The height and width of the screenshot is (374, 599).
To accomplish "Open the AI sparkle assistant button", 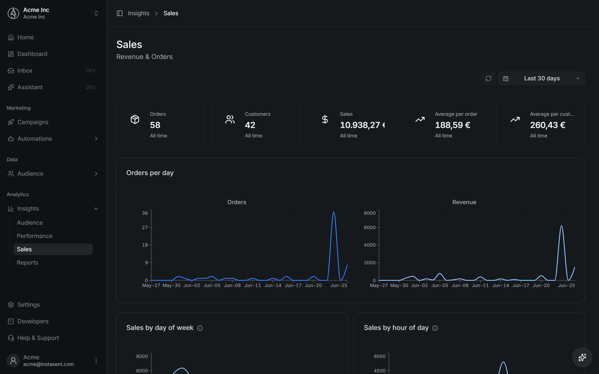I will click(x=582, y=357).
